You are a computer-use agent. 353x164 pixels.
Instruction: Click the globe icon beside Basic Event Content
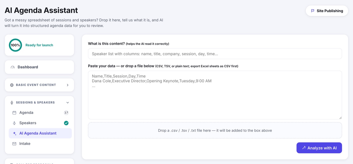click(x=12, y=85)
